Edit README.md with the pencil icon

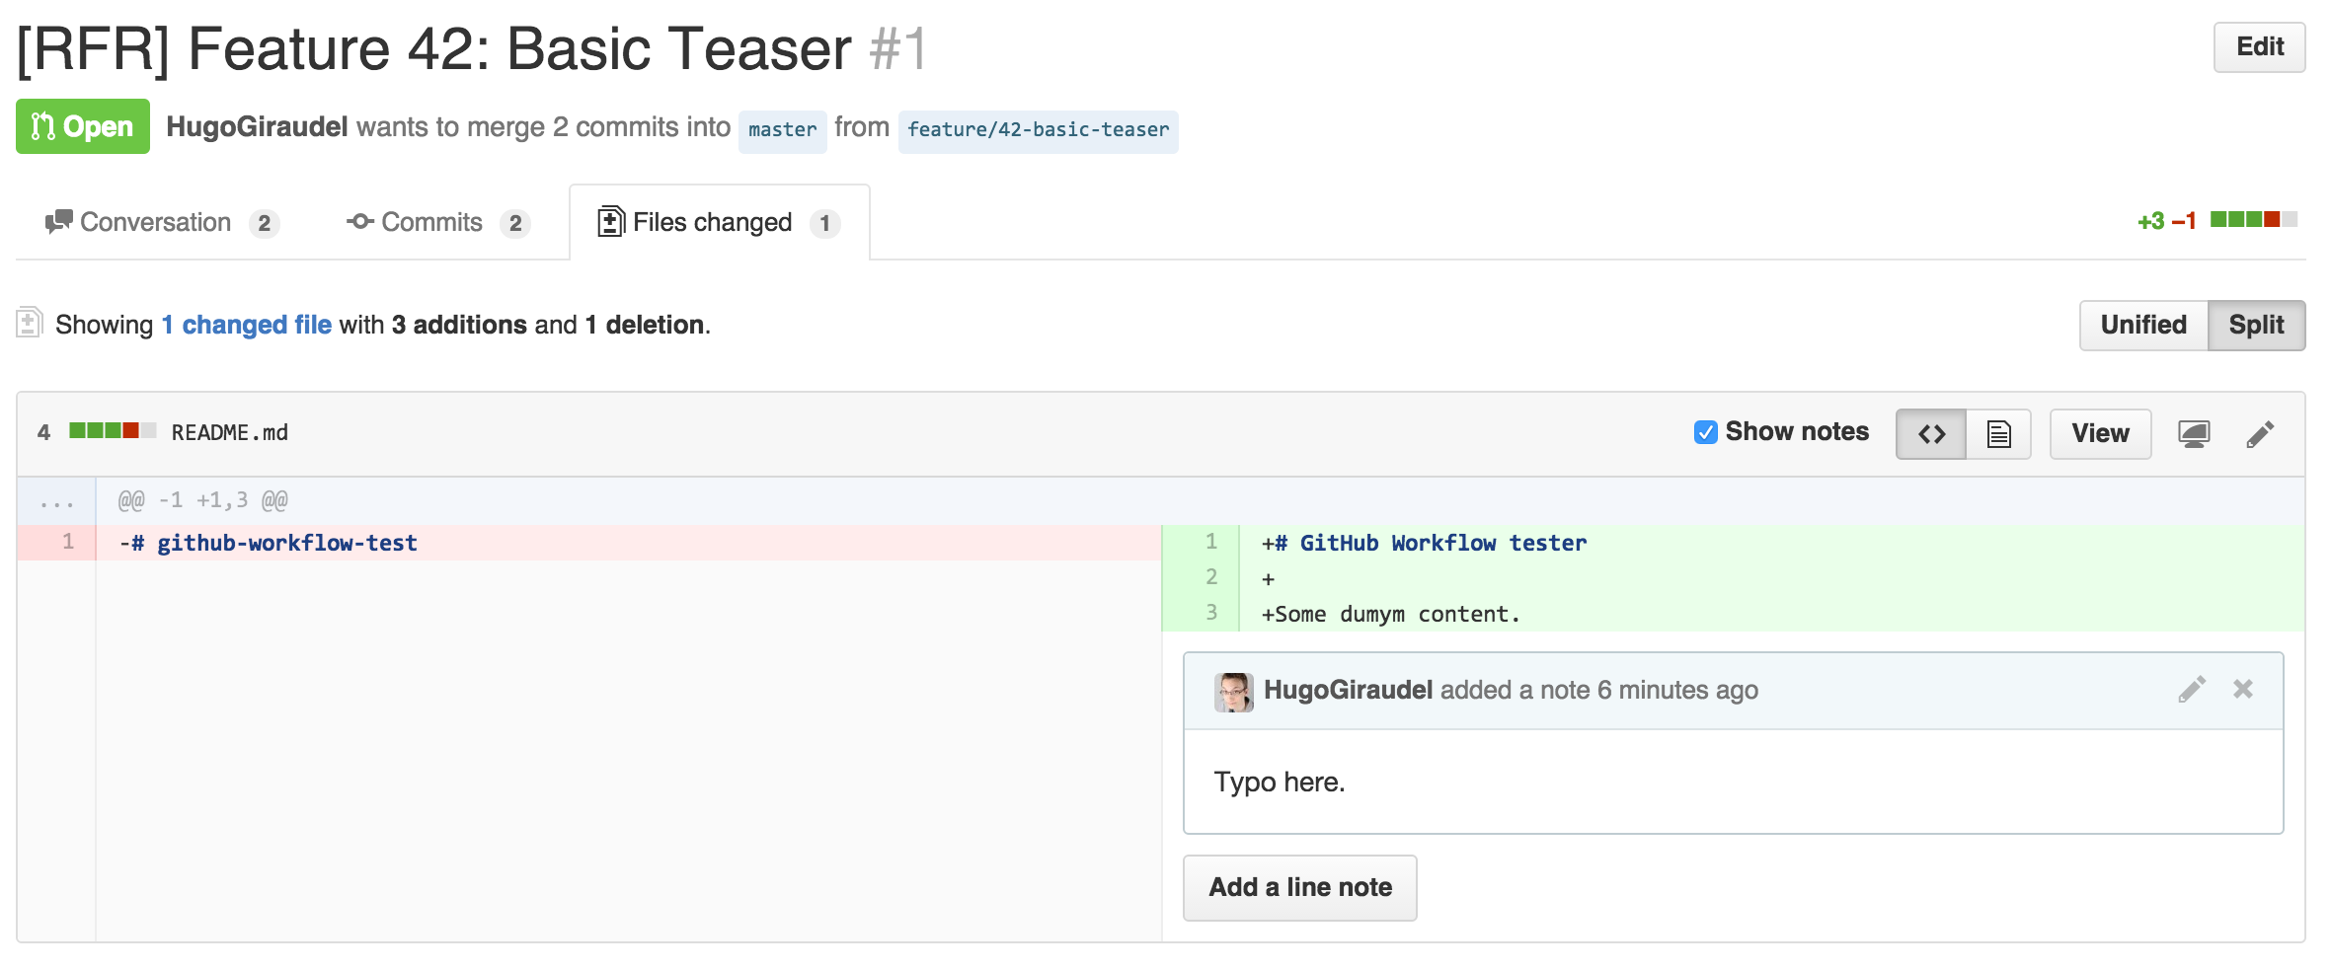pos(2260,434)
